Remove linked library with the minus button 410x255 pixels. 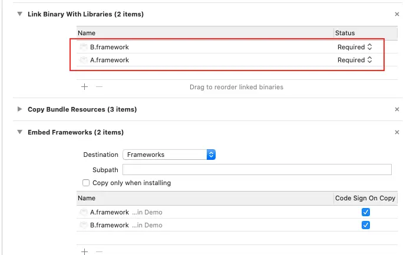(x=99, y=86)
